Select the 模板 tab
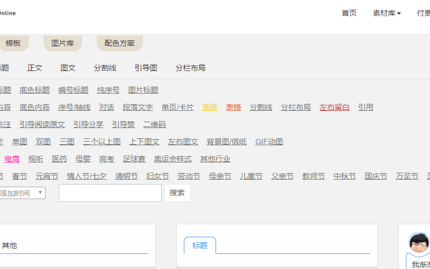The image size is (430, 269). click(13, 44)
